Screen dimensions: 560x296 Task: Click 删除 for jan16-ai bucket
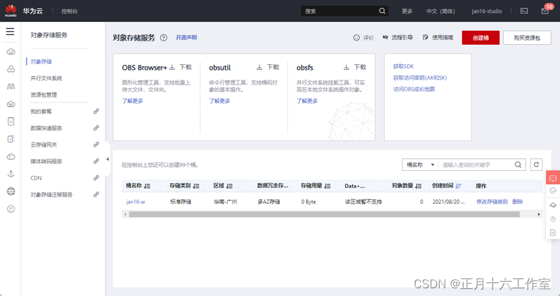pyautogui.click(x=517, y=201)
